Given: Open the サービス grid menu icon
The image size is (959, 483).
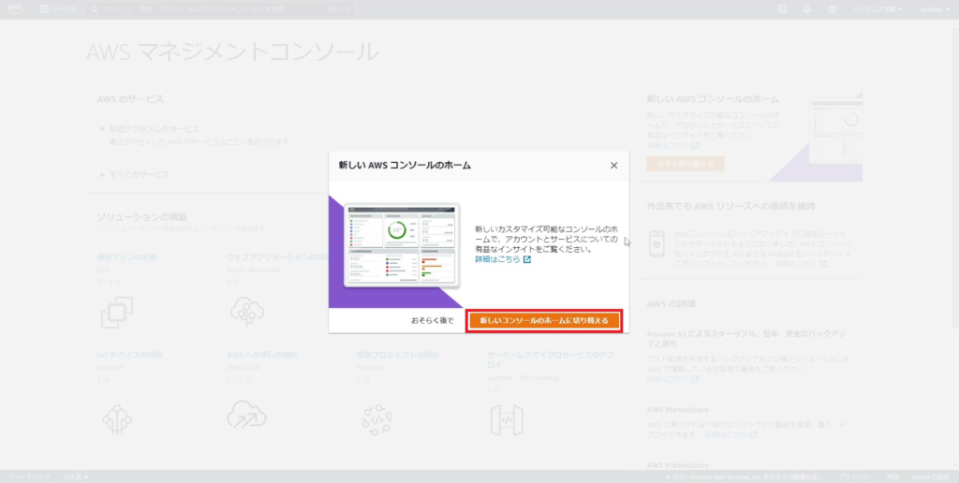Looking at the screenshot, I should pos(44,8).
